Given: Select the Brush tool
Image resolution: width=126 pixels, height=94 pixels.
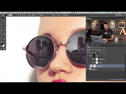Looking at the screenshot, I should 4,27.
